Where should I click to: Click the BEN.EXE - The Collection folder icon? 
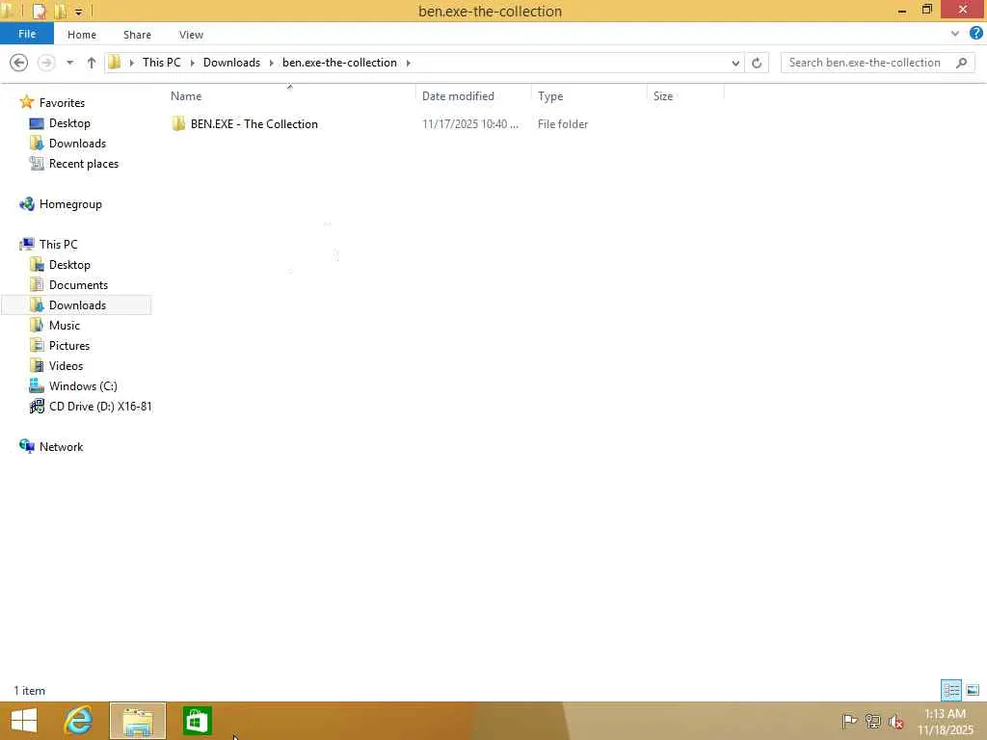[178, 123]
